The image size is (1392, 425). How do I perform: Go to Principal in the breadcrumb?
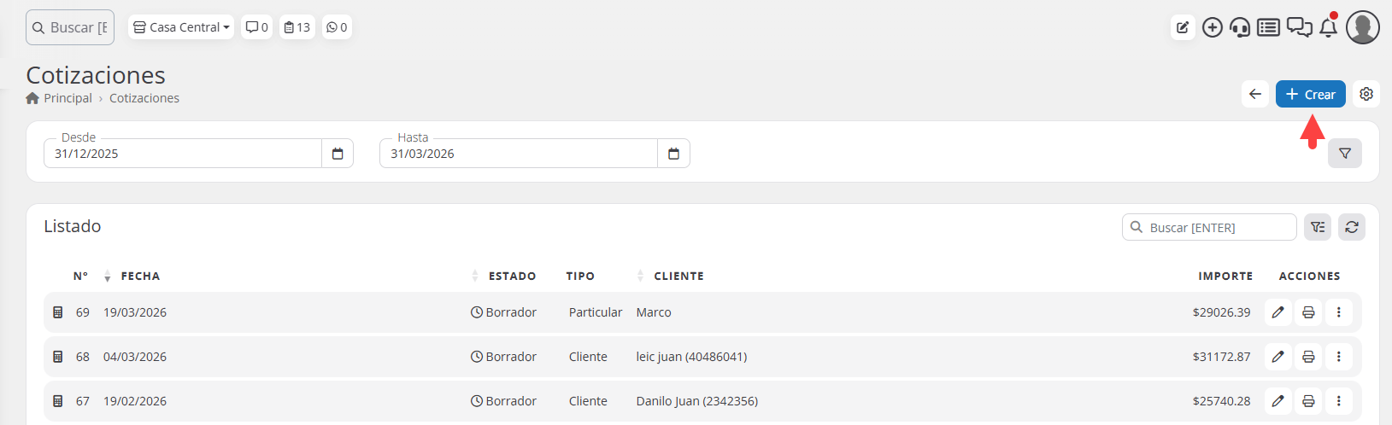[x=68, y=98]
